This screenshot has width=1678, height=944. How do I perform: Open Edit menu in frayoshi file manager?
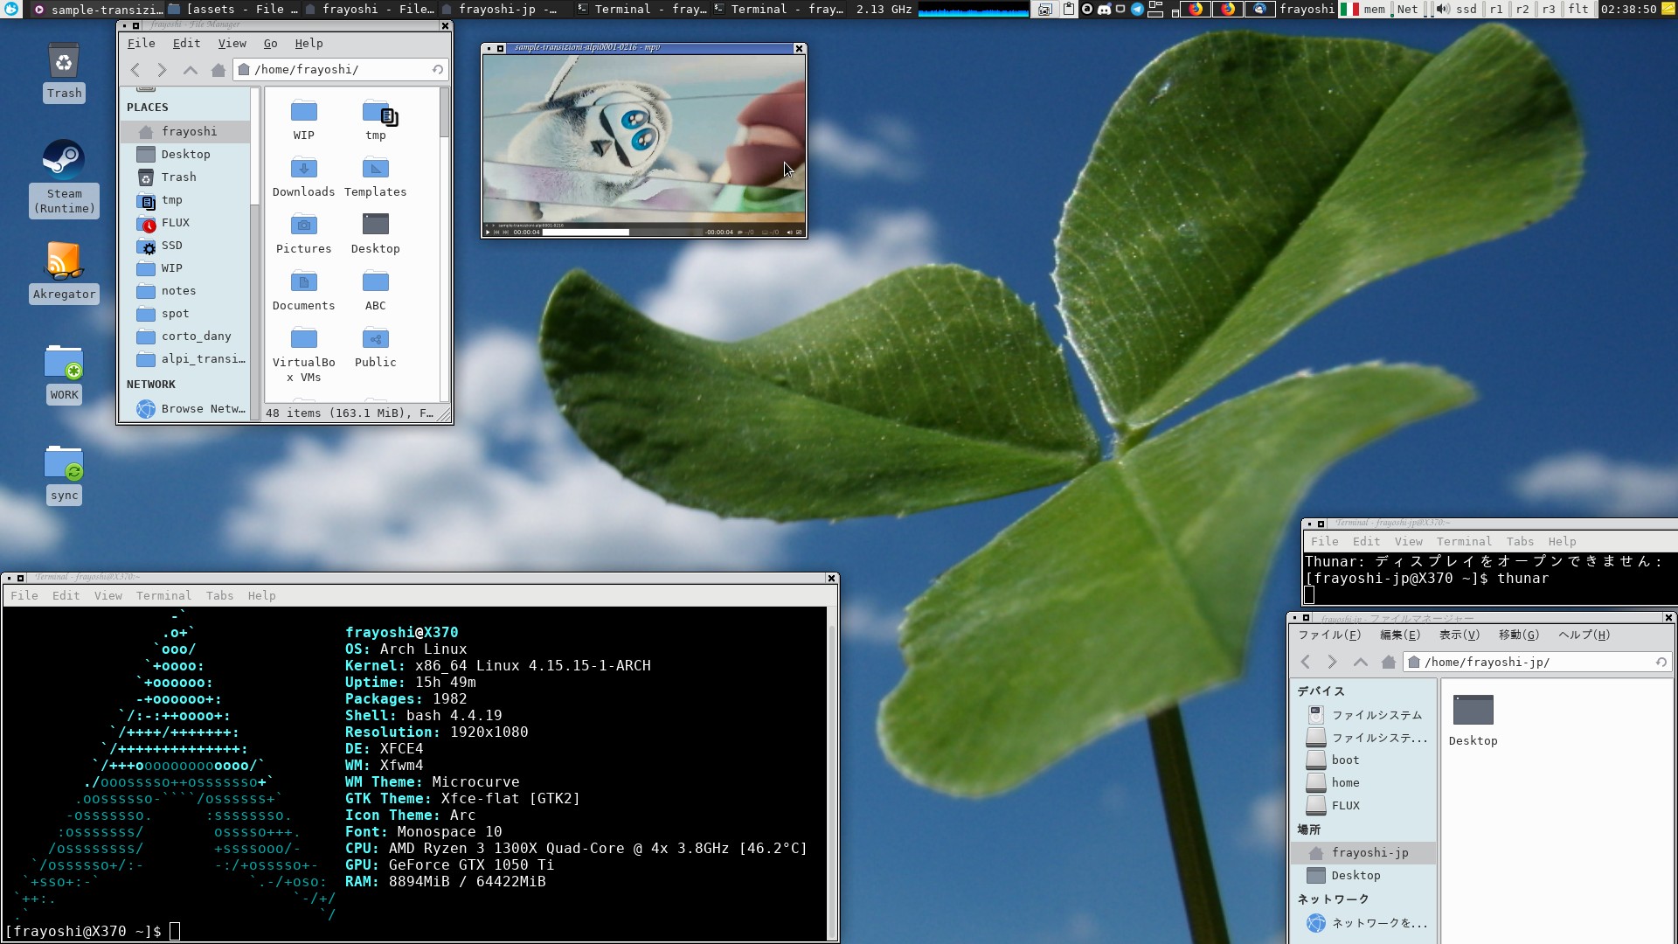186,43
